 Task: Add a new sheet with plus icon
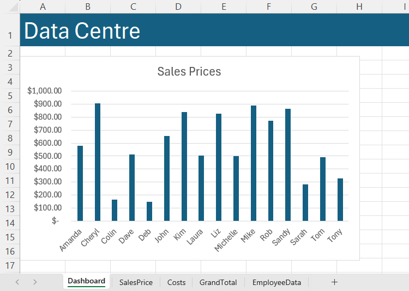334,282
